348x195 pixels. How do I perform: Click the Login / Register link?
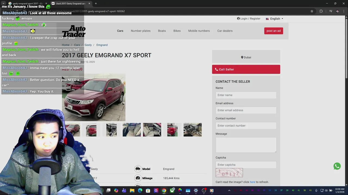(249, 19)
